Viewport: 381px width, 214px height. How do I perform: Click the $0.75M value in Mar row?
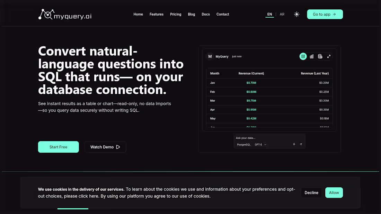click(251, 101)
